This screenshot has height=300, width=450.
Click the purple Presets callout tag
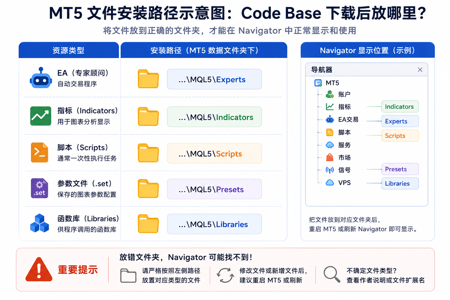(400, 169)
